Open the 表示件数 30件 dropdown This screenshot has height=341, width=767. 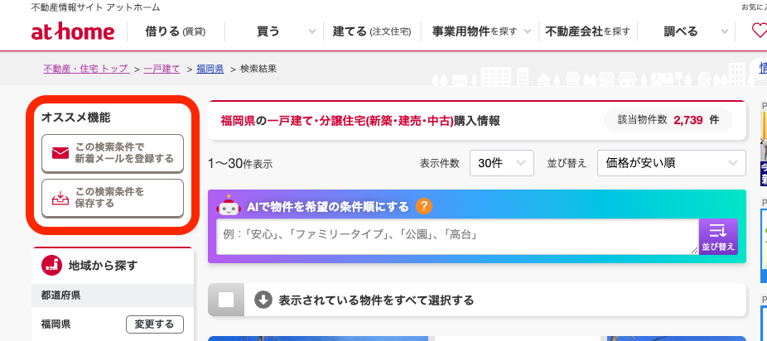coord(501,163)
